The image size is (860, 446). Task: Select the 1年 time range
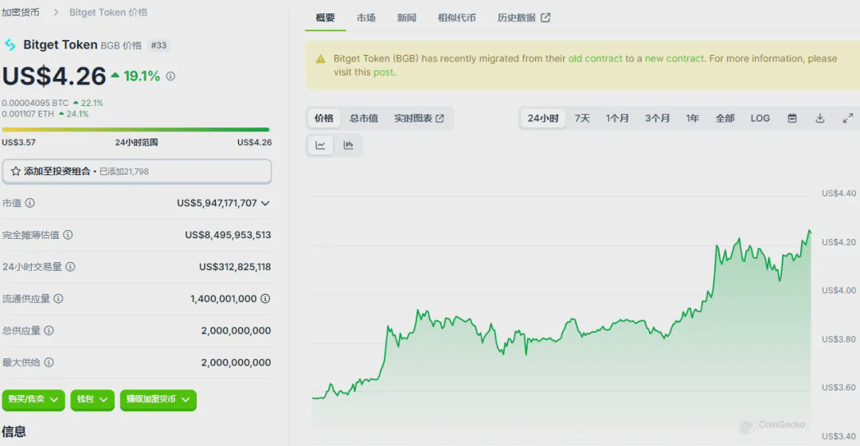pos(692,118)
